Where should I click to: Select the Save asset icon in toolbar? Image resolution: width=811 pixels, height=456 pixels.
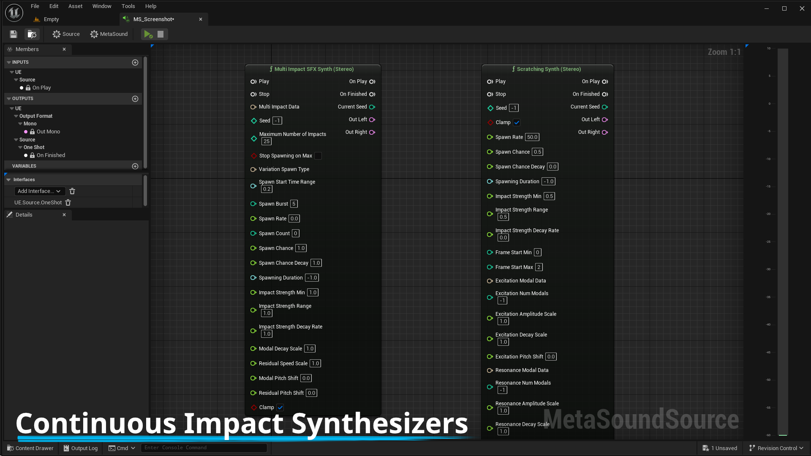13,34
